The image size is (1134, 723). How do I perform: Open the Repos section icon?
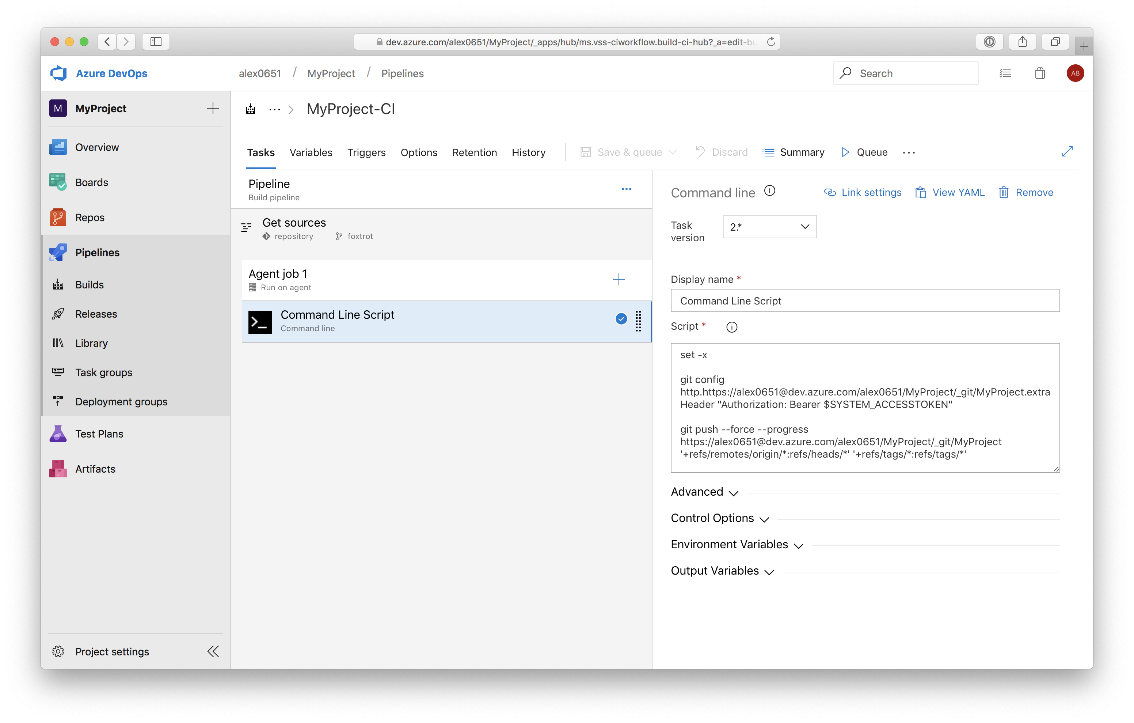(58, 217)
